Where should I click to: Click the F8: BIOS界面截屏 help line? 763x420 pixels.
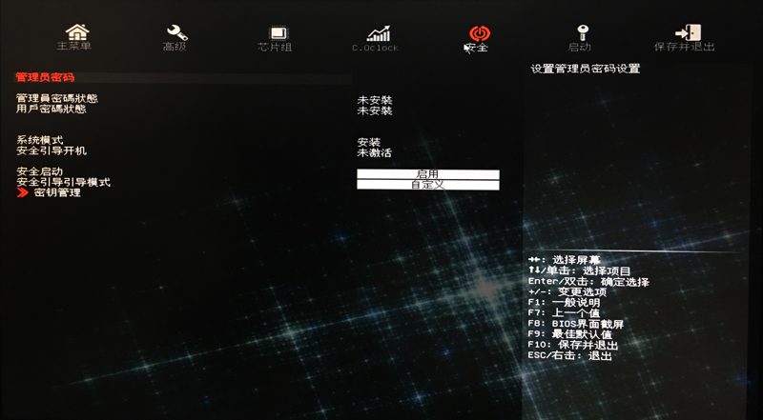576,324
